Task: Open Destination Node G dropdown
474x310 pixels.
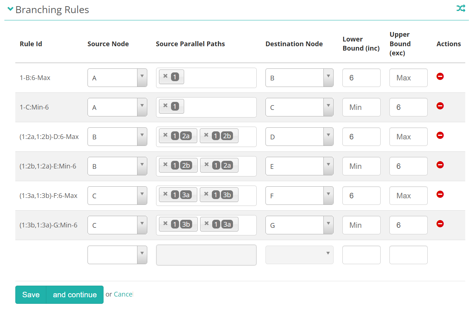Action: pyautogui.click(x=299, y=225)
